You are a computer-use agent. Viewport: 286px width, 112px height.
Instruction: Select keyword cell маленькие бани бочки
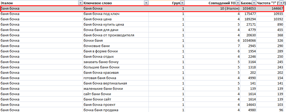pyautogui.click(x=103, y=89)
